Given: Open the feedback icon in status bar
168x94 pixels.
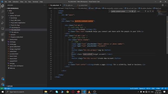Looking at the screenshot, I should point(162,89).
